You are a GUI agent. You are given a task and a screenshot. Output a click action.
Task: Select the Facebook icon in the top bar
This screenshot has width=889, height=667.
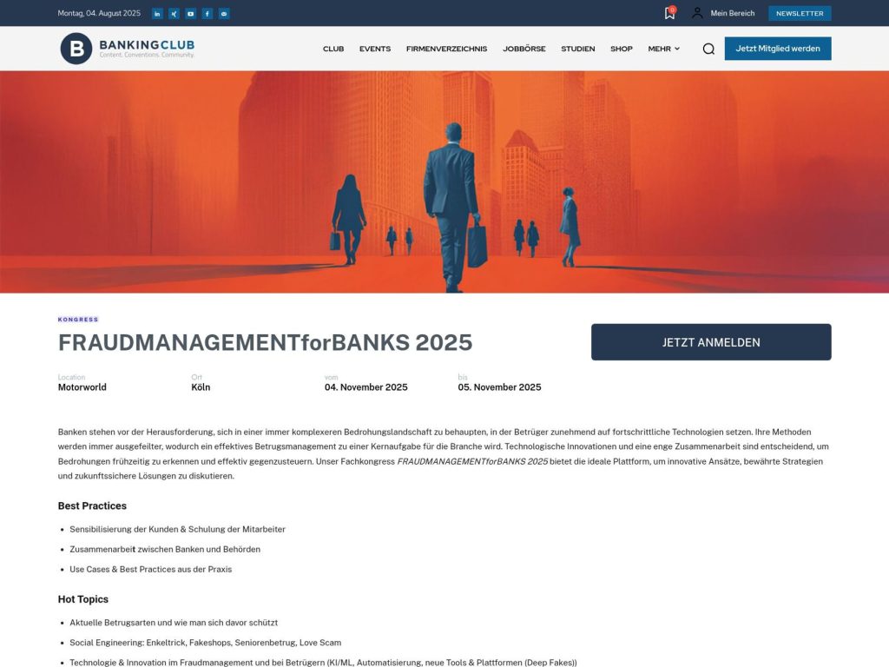click(x=207, y=13)
